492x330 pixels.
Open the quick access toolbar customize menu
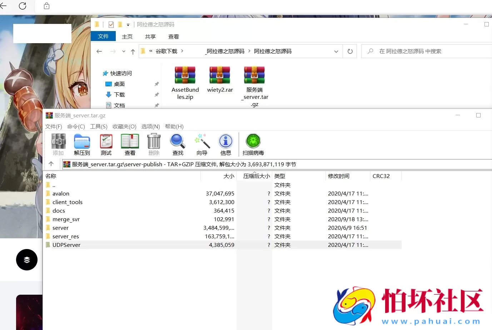click(128, 24)
